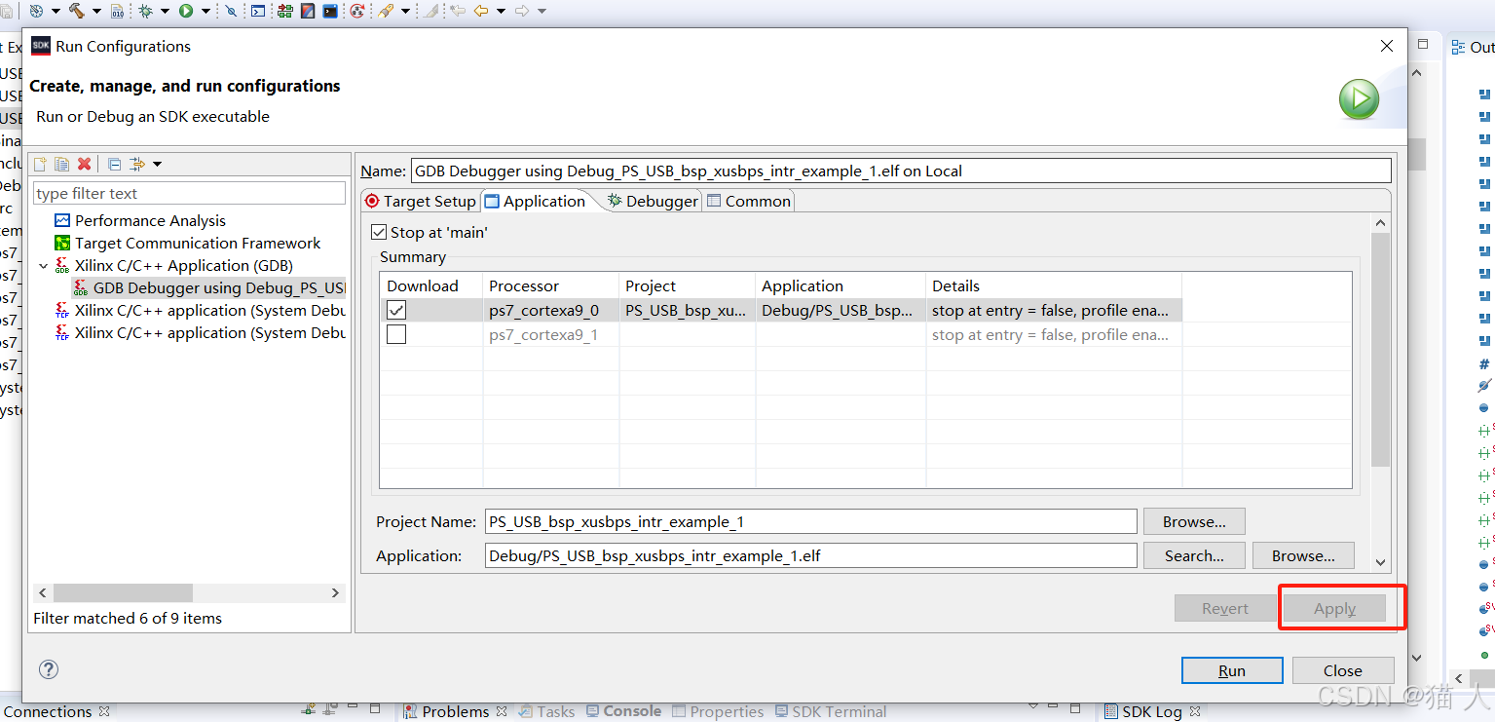Select the ps7_cortexa9_1 processor cell
This screenshot has height=722, width=1495.
click(551, 335)
